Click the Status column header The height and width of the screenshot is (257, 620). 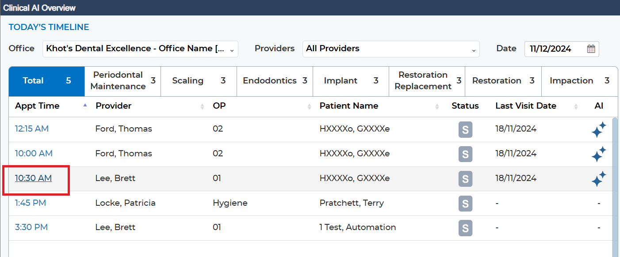click(x=465, y=106)
